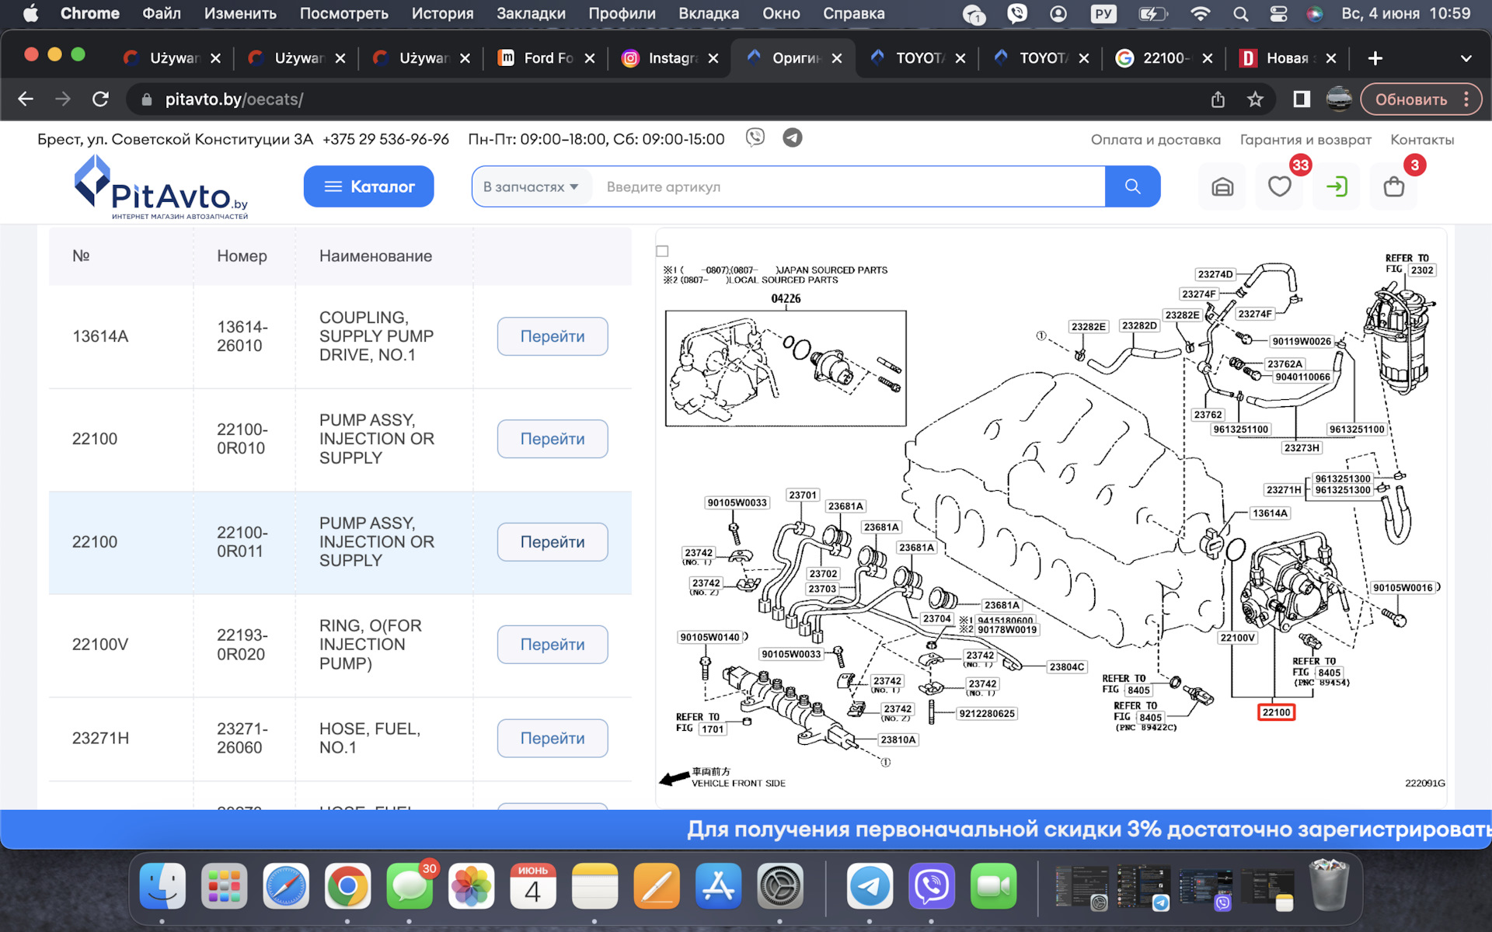Image resolution: width=1492 pixels, height=932 pixels.
Task: Open the Каталог menu button
Action: tap(368, 186)
